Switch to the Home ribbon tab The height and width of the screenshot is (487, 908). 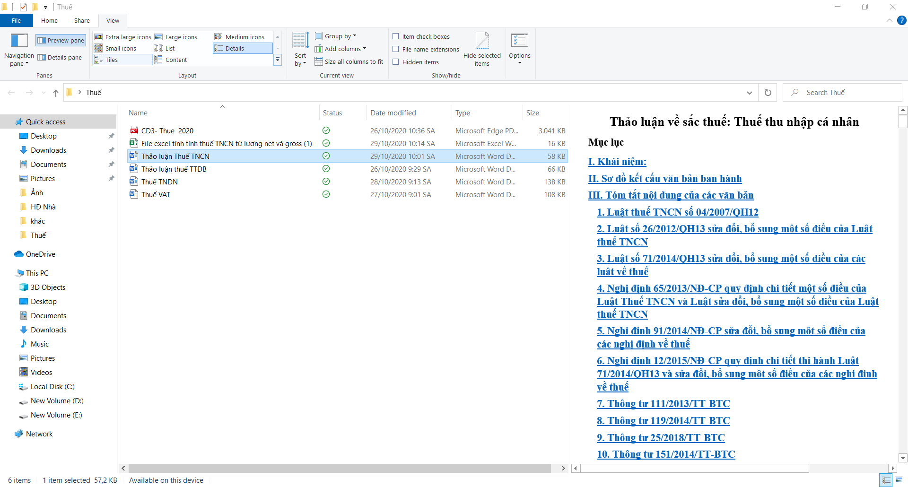(x=49, y=21)
